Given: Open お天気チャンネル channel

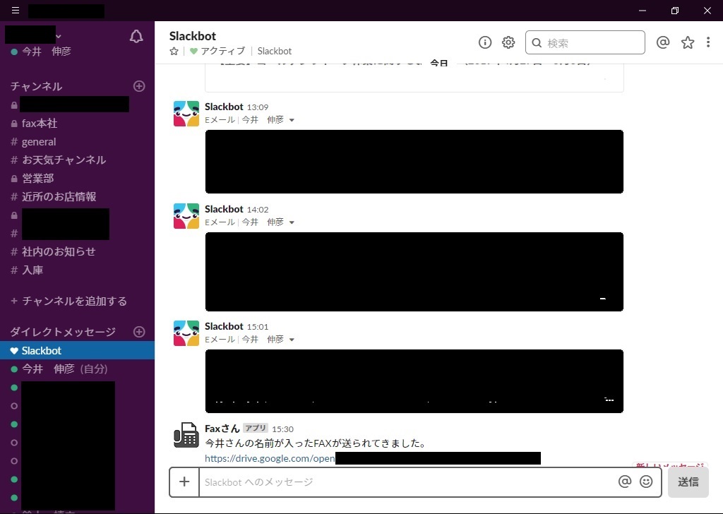Looking at the screenshot, I should tap(64, 160).
